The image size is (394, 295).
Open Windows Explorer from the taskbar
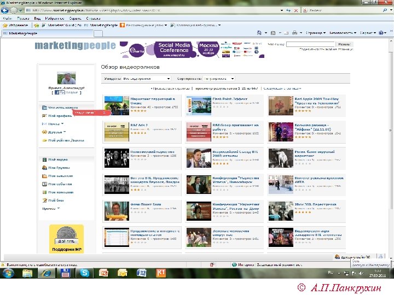[x=27, y=273]
